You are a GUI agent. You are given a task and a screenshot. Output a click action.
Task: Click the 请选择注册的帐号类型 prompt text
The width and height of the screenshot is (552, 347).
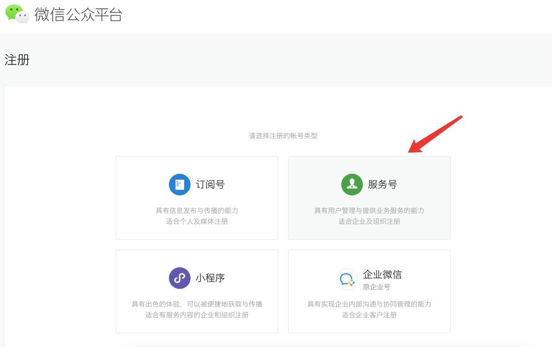(283, 136)
